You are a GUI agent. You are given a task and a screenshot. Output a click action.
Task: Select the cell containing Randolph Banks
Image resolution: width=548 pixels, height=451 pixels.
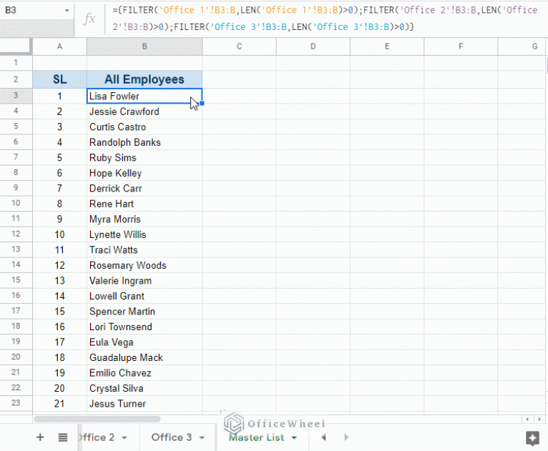[144, 142]
